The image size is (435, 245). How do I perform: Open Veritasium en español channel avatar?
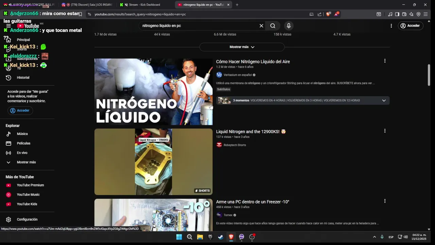[x=219, y=75]
